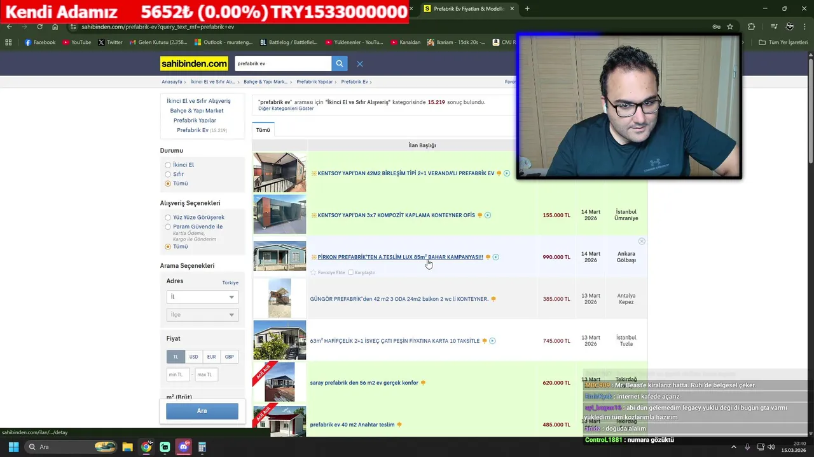Screen dimensions: 814x457
Task: Play video icon on KENTSOY 3x7 konteyner listing
Action: pyautogui.click(x=488, y=215)
